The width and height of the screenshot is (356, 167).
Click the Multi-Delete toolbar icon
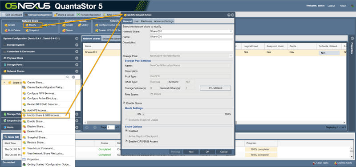point(6,30)
